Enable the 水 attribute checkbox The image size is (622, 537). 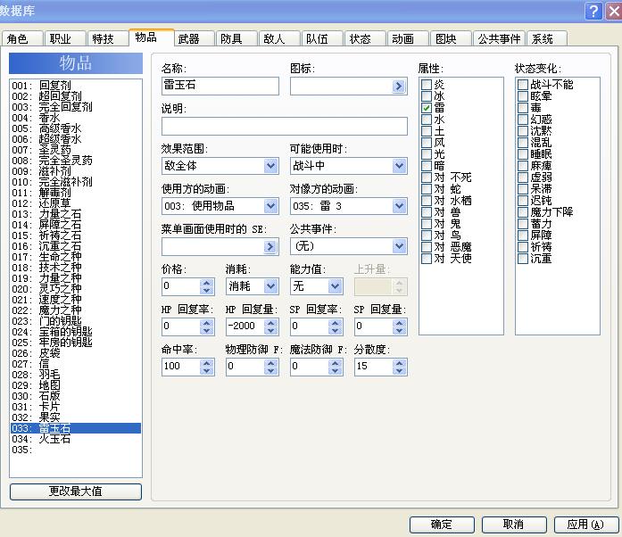click(427, 120)
